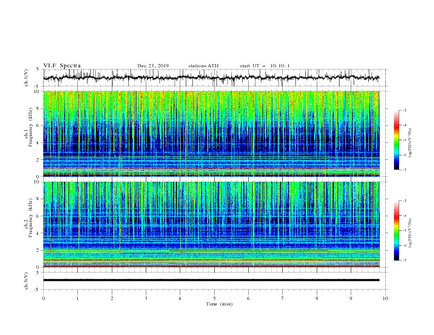
Task: Click the "-3" label on ch.1 color bar
Action: [404, 110]
